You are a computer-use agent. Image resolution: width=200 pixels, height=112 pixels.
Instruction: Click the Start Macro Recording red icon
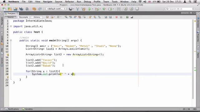(x=117, y=17)
